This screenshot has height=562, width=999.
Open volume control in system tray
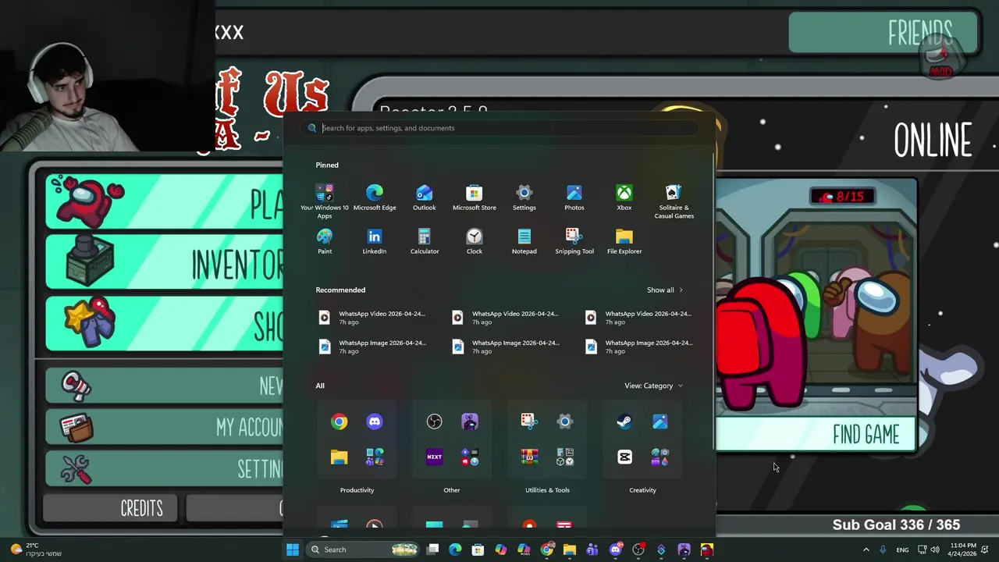tap(935, 550)
